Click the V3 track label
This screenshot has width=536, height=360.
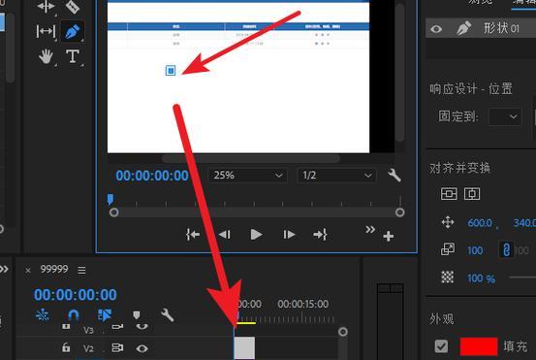tap(88, 330)
